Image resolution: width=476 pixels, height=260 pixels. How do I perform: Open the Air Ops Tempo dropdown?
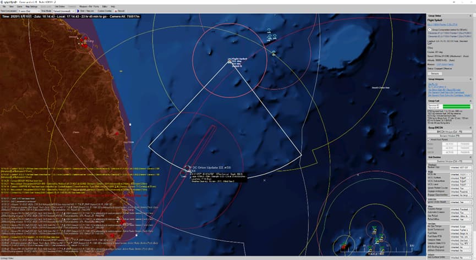click(461, 226)
